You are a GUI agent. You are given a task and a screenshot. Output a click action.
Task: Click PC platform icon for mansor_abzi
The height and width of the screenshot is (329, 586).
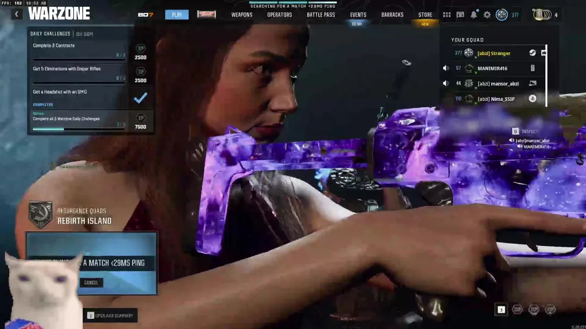532,83
